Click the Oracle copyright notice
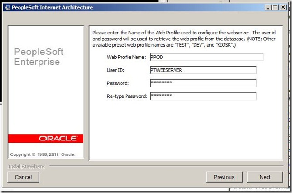Image resolution: width=292 pixels, height=193 pixels. 43,154
